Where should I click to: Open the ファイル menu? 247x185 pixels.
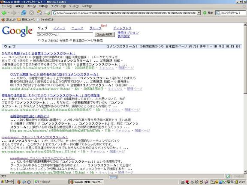point(6,6)
